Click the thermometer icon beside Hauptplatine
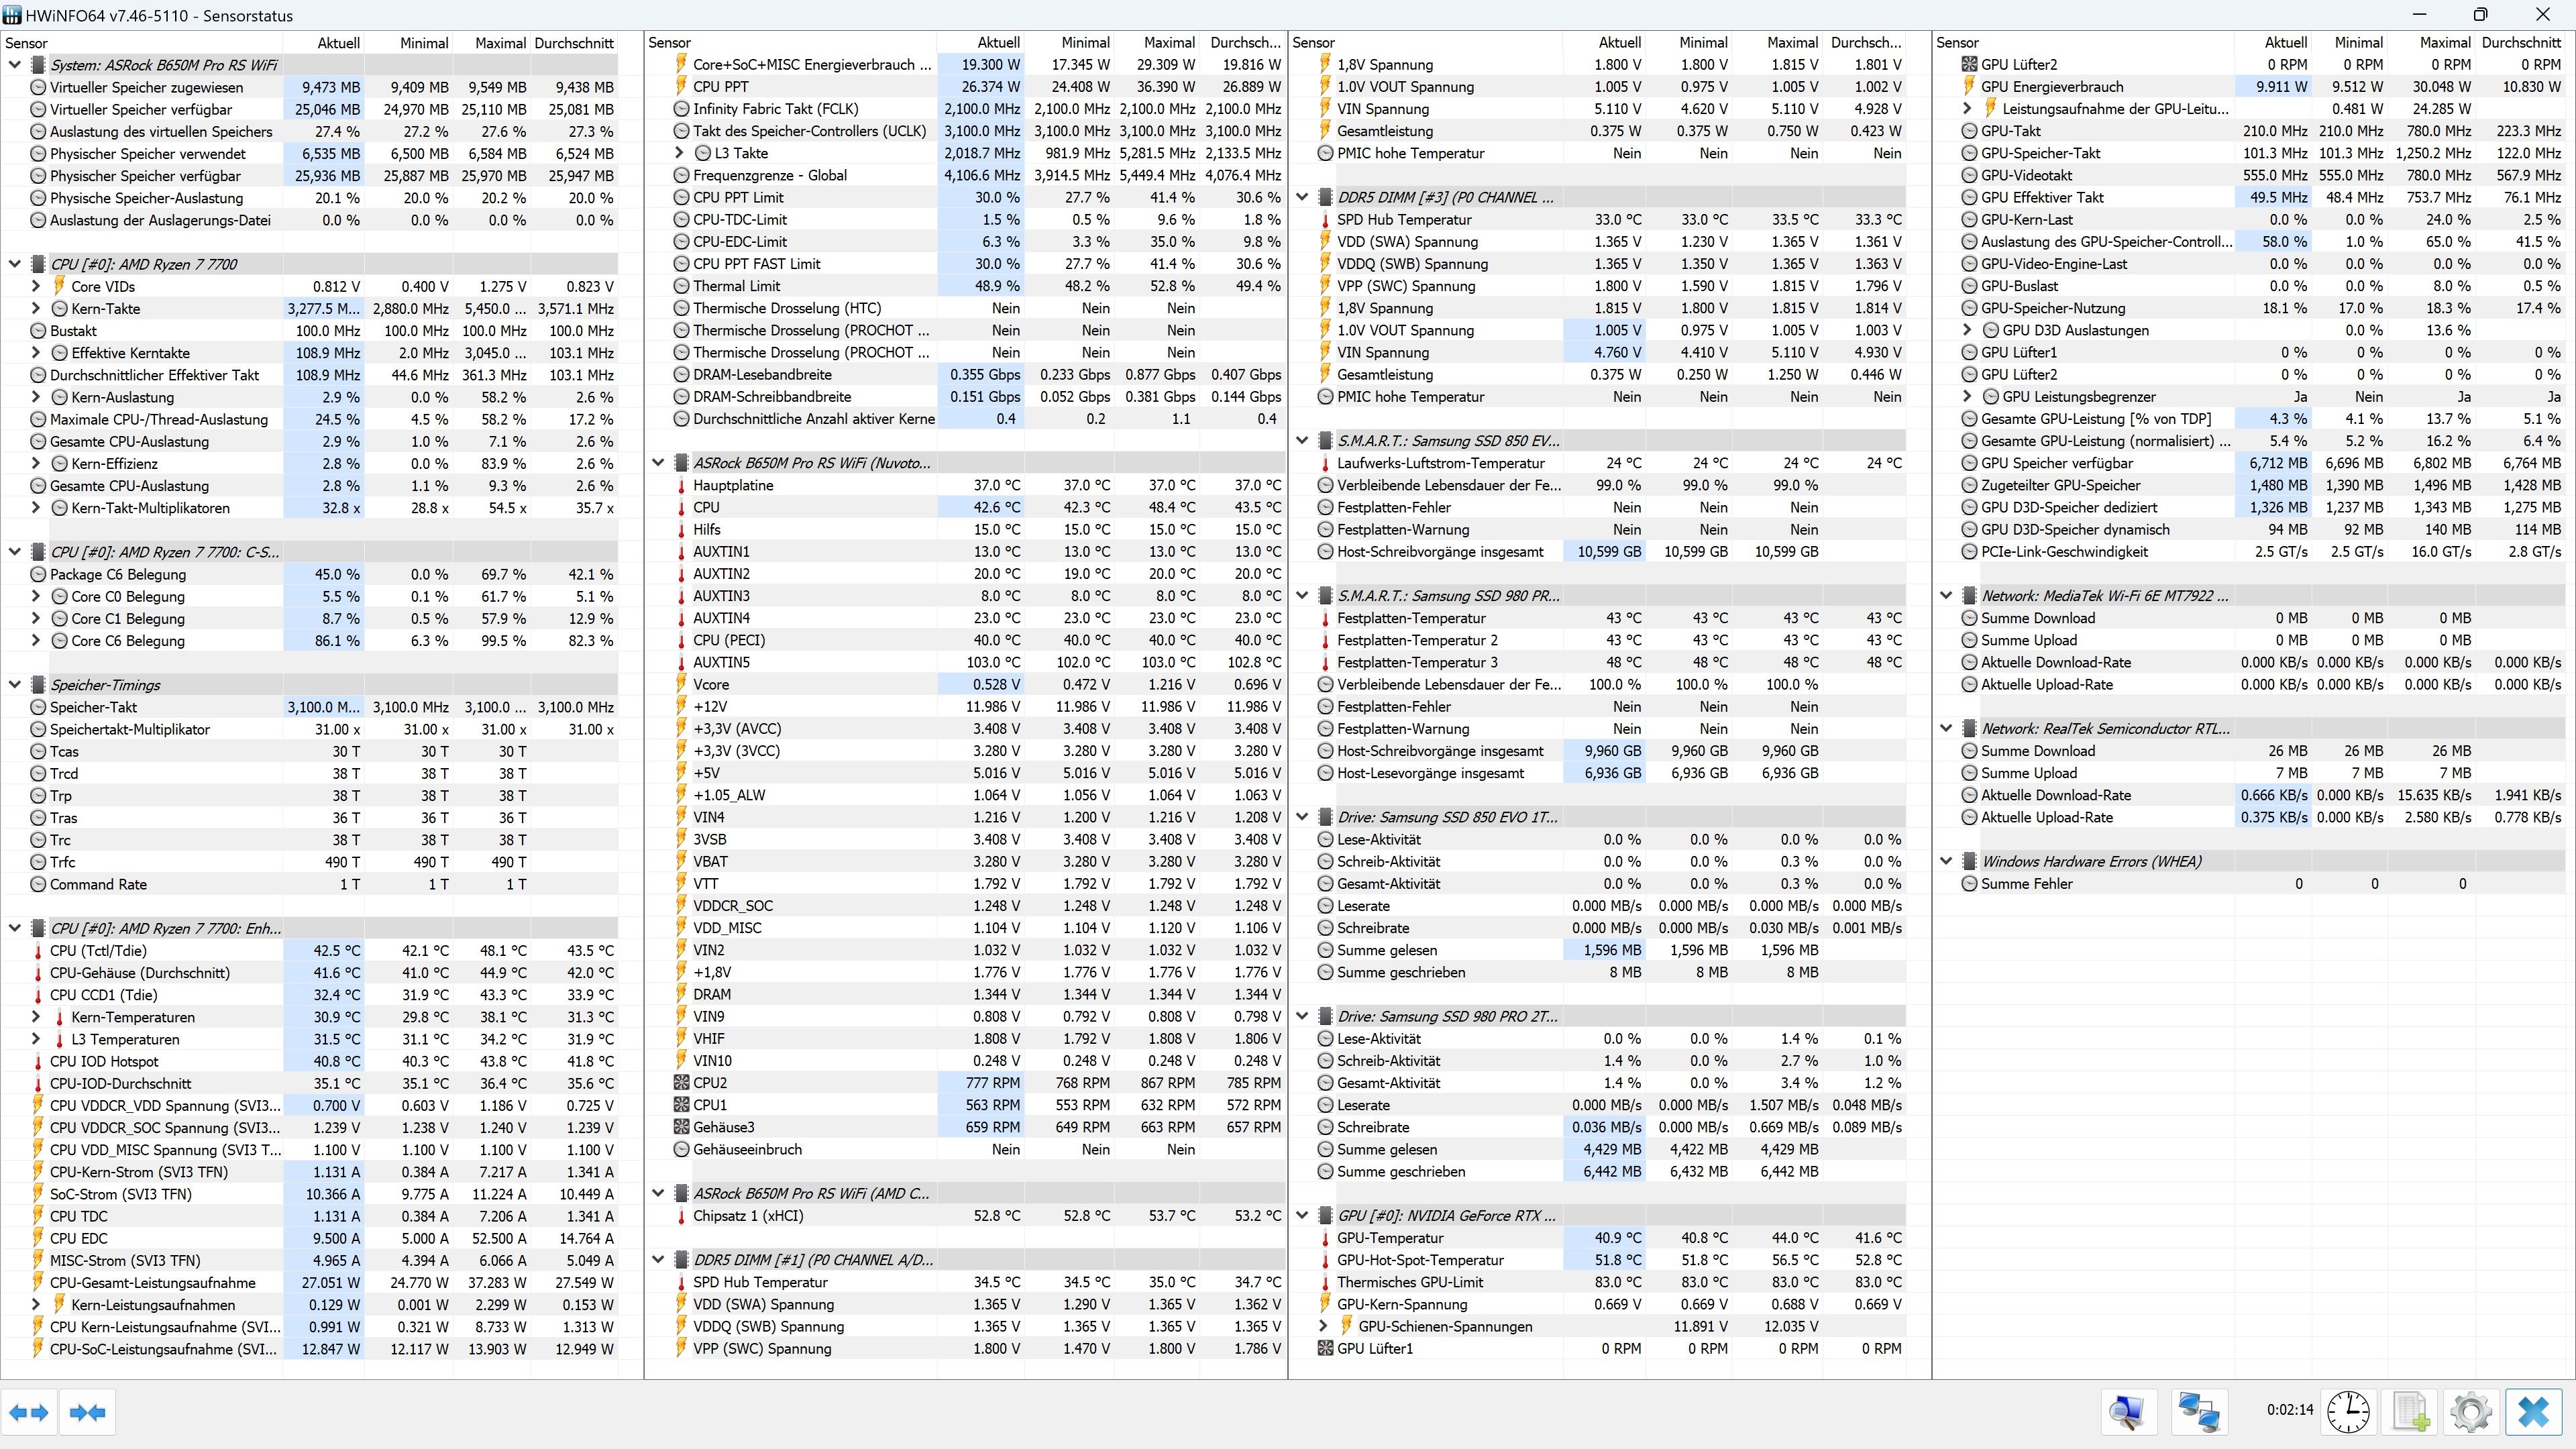This screenshot has height=1449, width=2576. click(x=681, y=486)
